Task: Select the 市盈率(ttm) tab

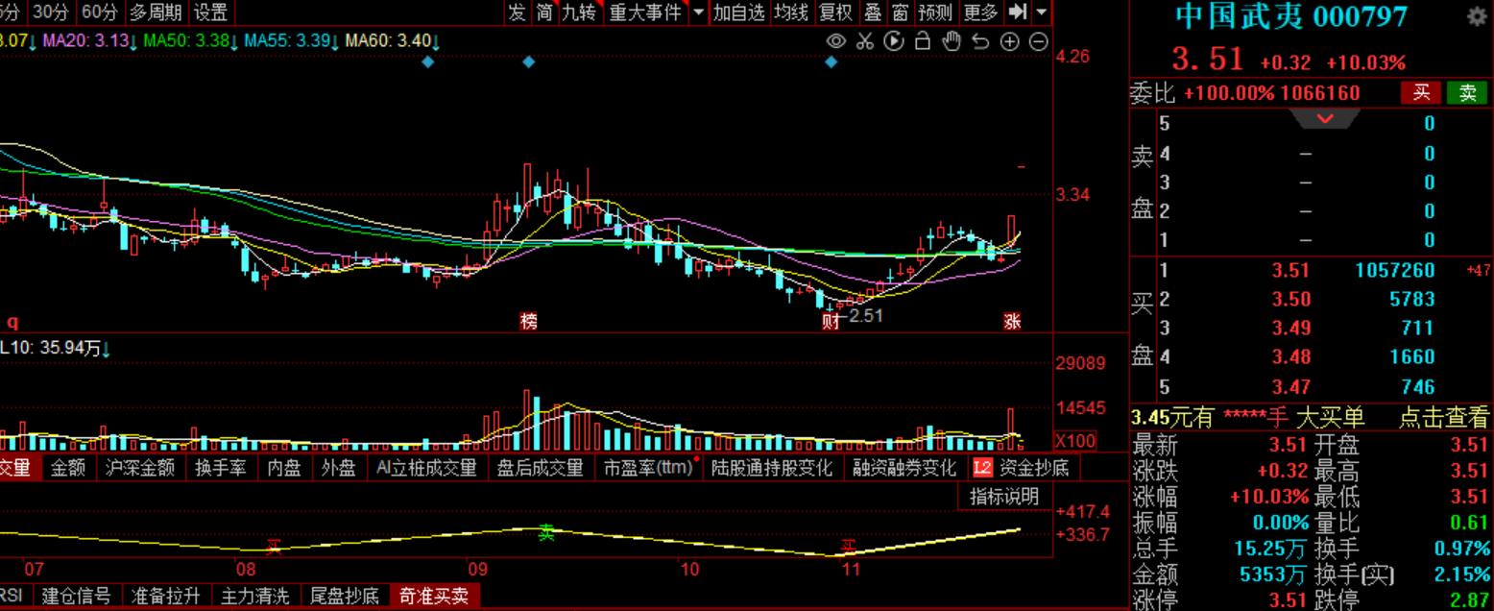Action: click(648, 468)
